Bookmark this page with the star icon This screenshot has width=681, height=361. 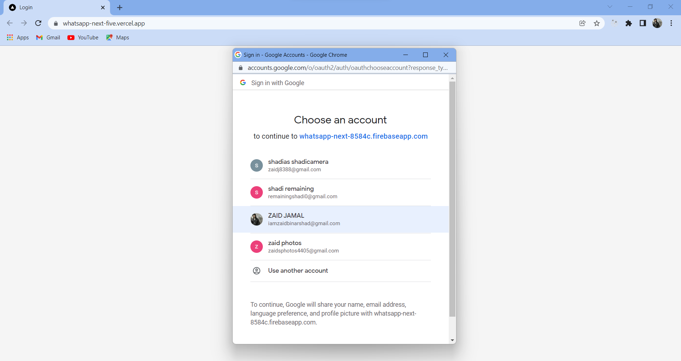[x=597, y=23]
